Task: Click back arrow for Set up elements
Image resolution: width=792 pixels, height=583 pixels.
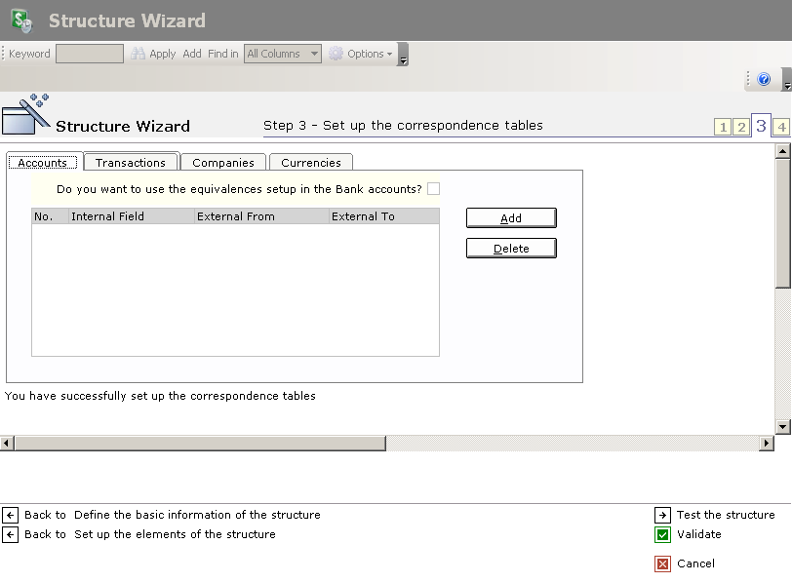Action: (x=10, y=534)
